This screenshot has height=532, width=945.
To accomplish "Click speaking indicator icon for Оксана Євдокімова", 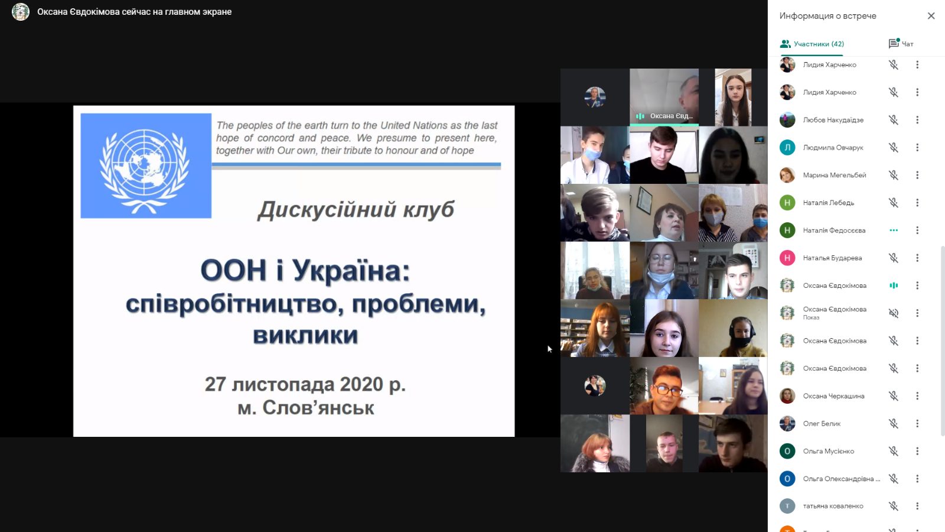I will (894, 286).
